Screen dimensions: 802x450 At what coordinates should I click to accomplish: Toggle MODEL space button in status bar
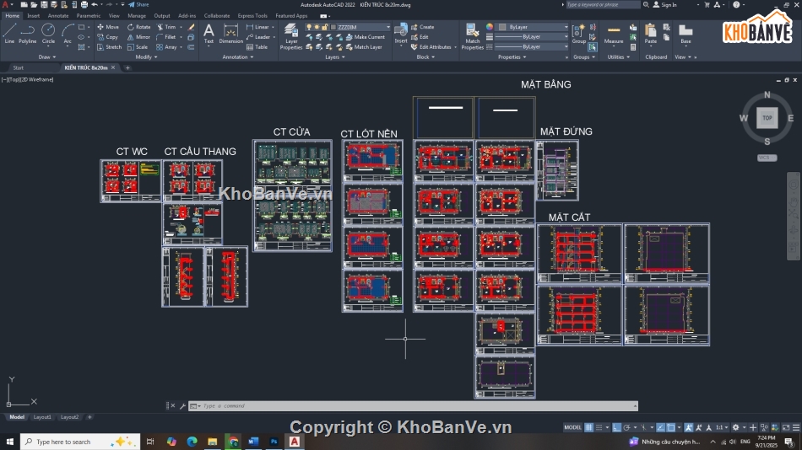(572, 428)
